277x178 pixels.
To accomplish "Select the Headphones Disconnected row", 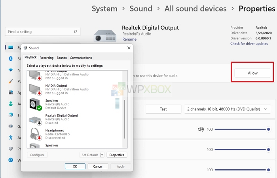I will click(75, 134).
